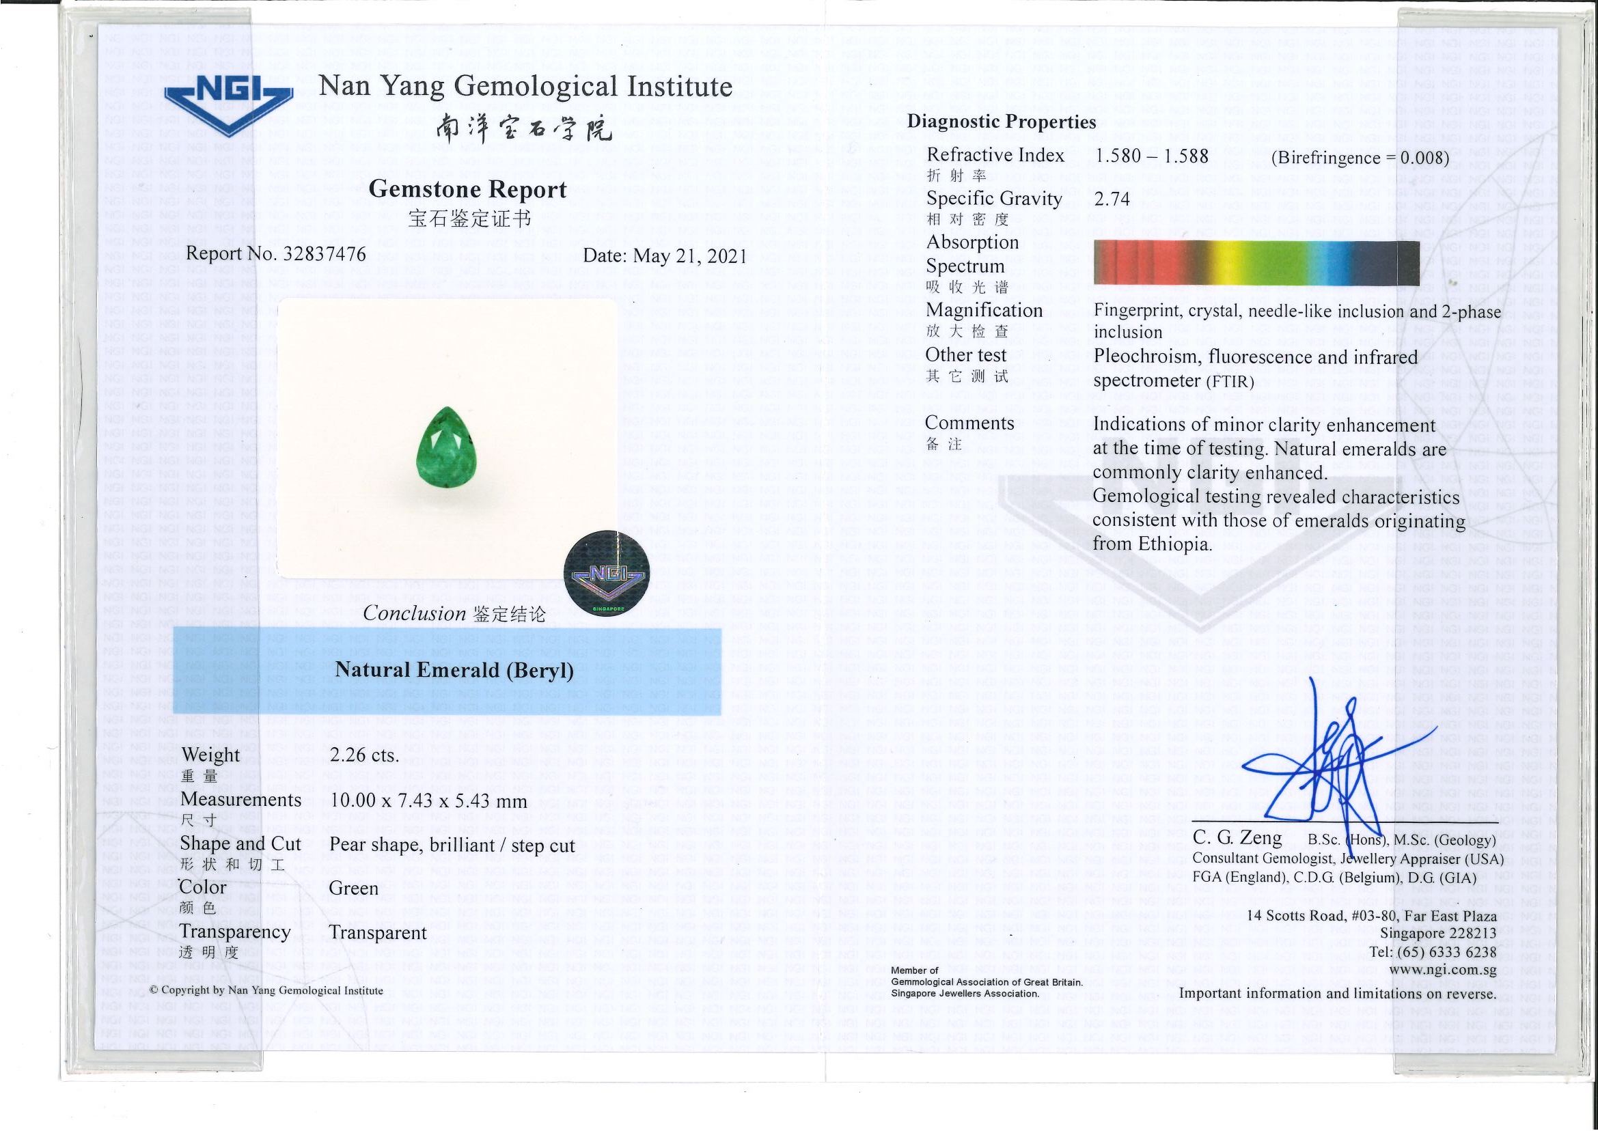
Task: Open the www.ngi.com.sg website address
Action: tap(1443, 969)
